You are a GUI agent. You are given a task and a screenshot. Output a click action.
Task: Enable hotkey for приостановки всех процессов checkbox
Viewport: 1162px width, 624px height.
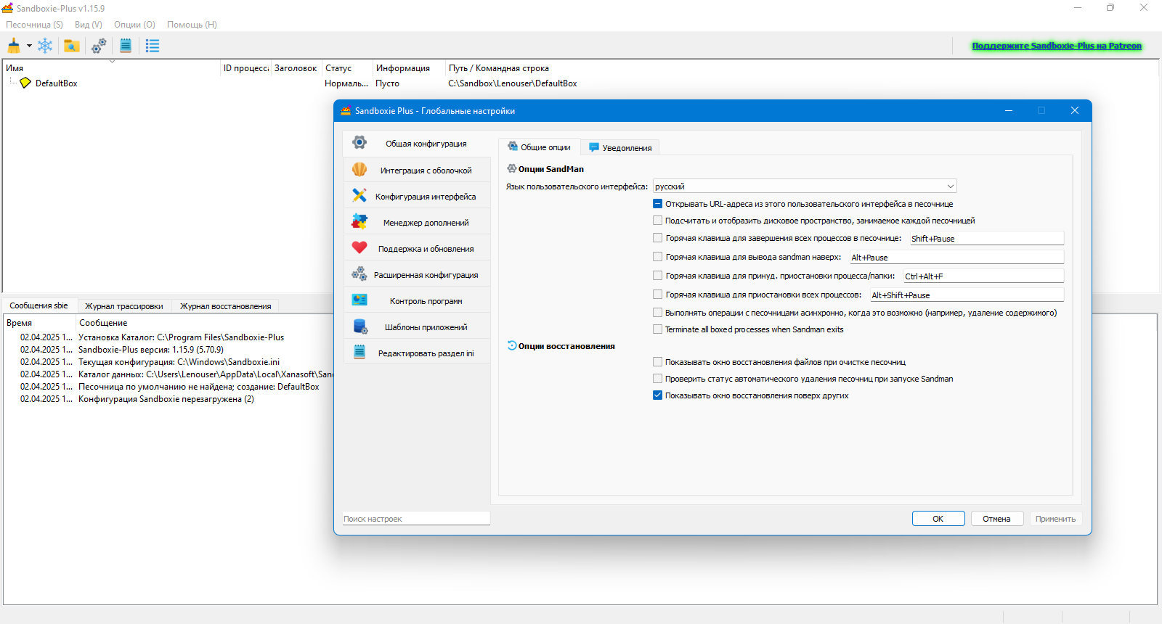pyautogui.click(x=657, y=295)
